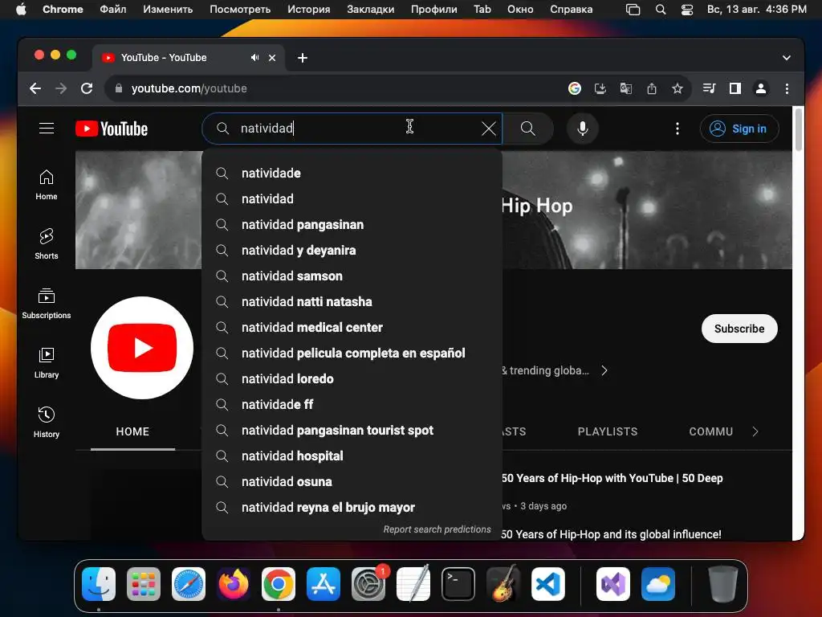
Task: Open the Закладки menu in menu bar
Action: 371,10
